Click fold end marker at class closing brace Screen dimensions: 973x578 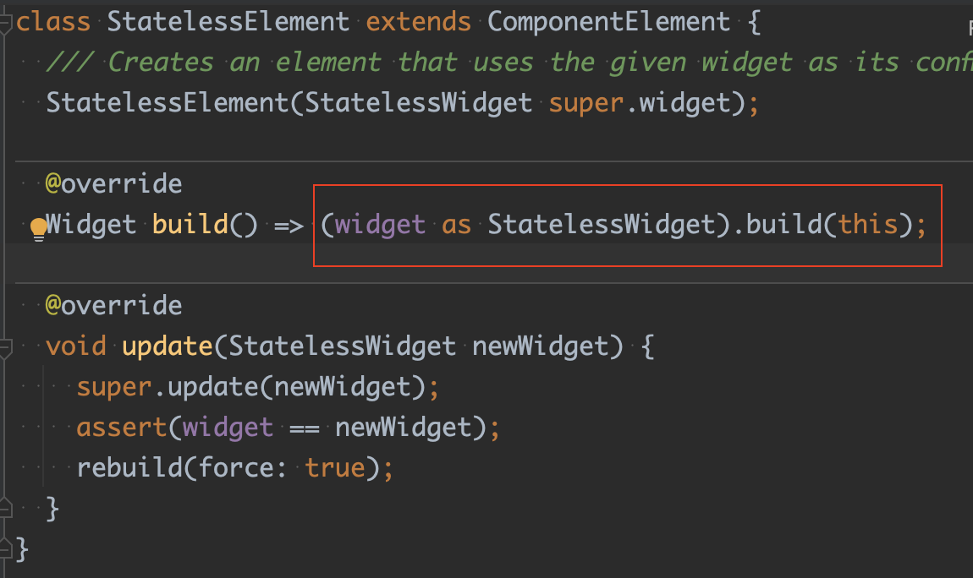coord(5,549)
